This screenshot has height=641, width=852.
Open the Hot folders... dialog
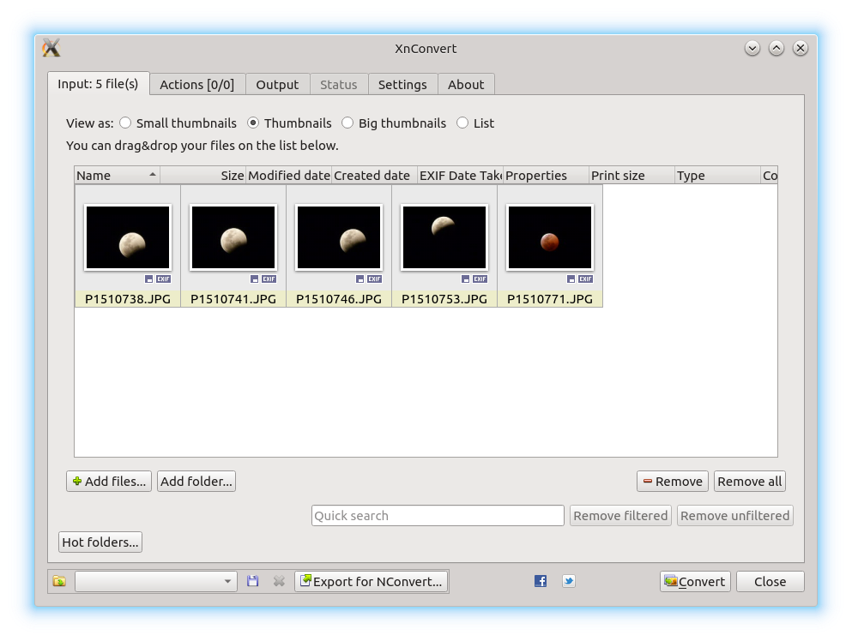100,542
